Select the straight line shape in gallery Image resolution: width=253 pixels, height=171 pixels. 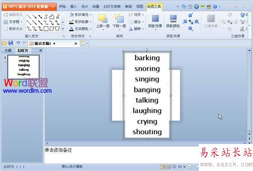coord(29,16)
